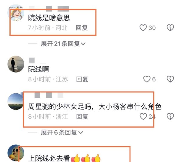182x162 pixels.
Task: Dislike the 院线是啥意思 comment
Action: (x=170, y=28)
